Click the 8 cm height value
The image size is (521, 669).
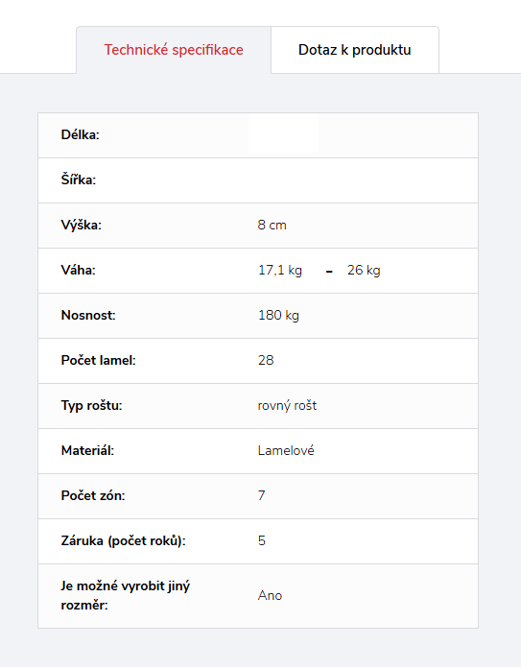coord(272,225)
